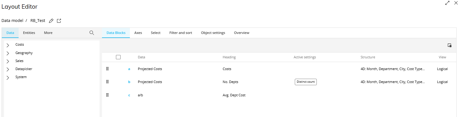Close the Layout Editor dialog
The image size is (460, 117).
point(456,3)
